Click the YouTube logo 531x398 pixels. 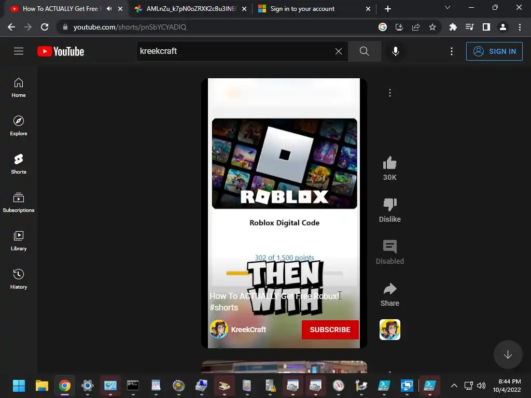point(61,51)
